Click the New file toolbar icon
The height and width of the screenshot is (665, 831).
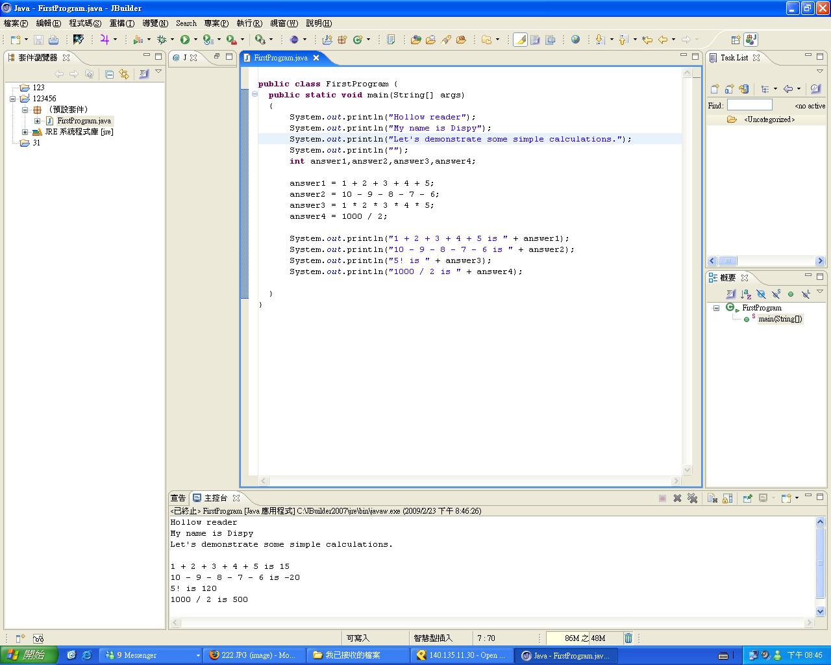[x=15, y=40]
